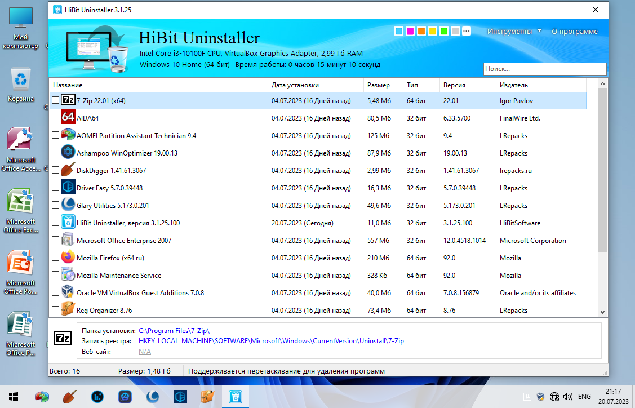
Task: Open more theme colors ellipsis button
Action: [x=467, y=31]
